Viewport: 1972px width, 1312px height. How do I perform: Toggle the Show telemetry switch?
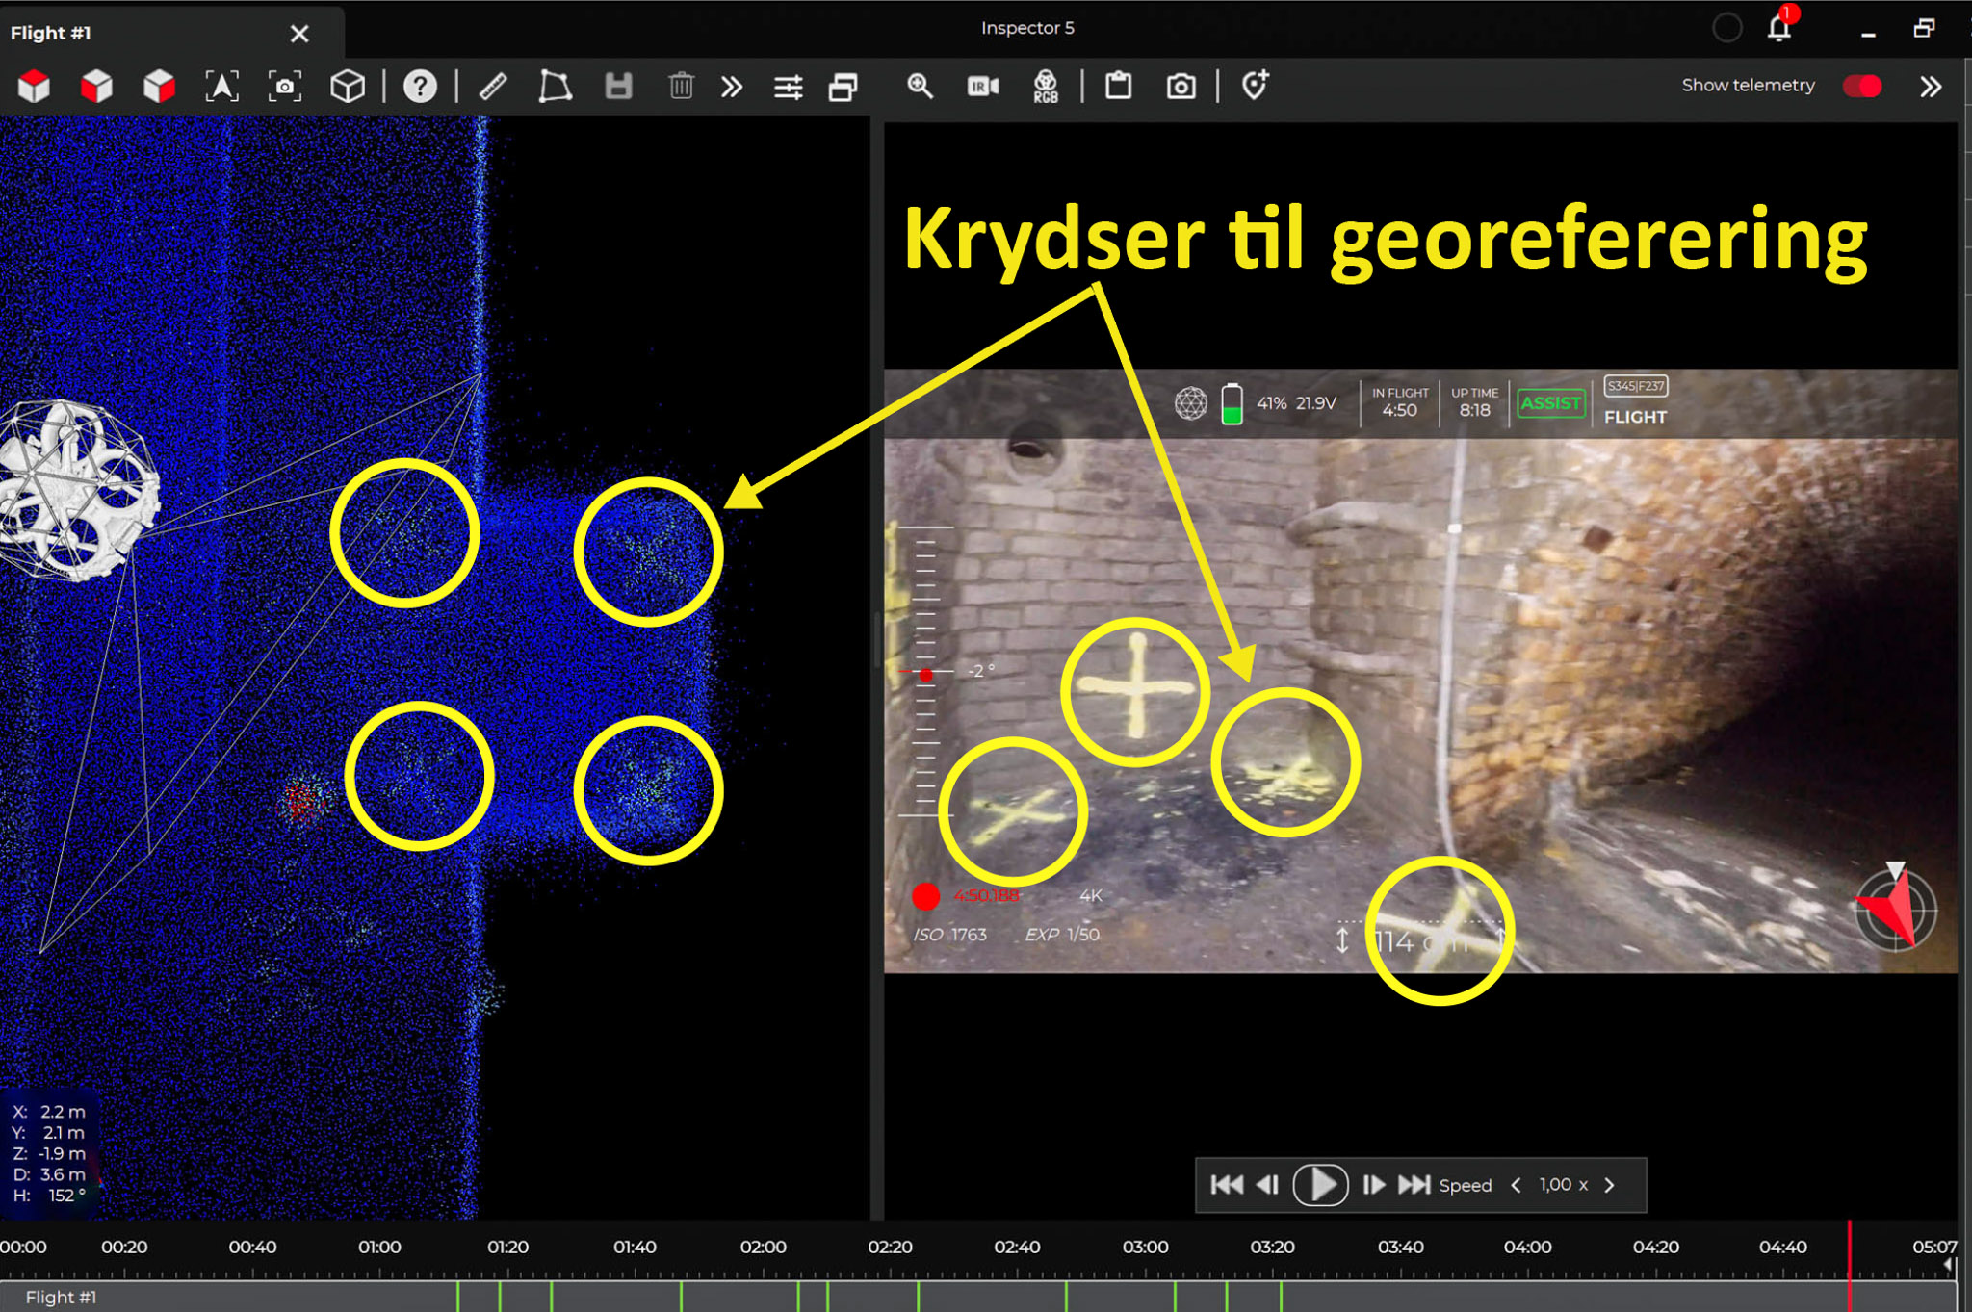pos(1862,86)
